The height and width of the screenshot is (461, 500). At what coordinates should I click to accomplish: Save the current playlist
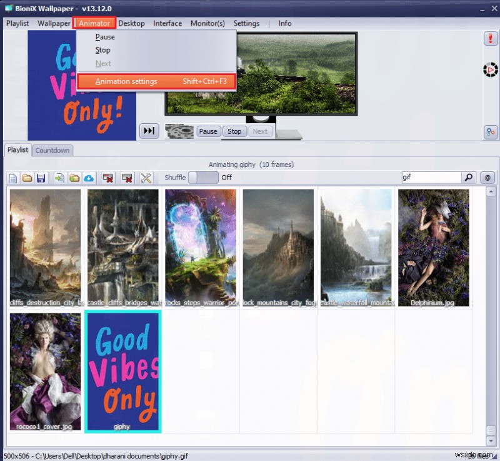41,178
